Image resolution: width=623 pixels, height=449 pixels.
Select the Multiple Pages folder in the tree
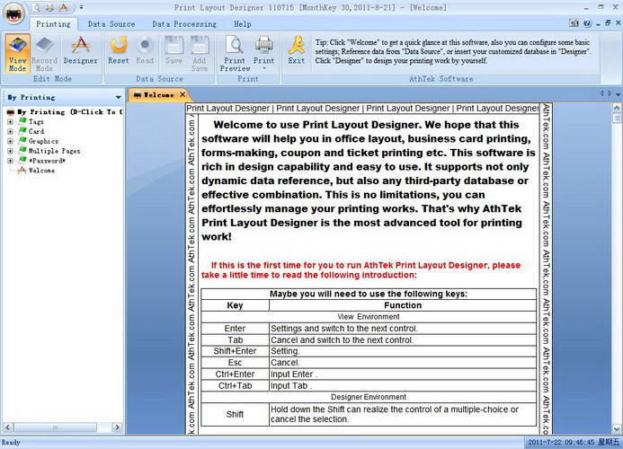(x=55, y=151)
